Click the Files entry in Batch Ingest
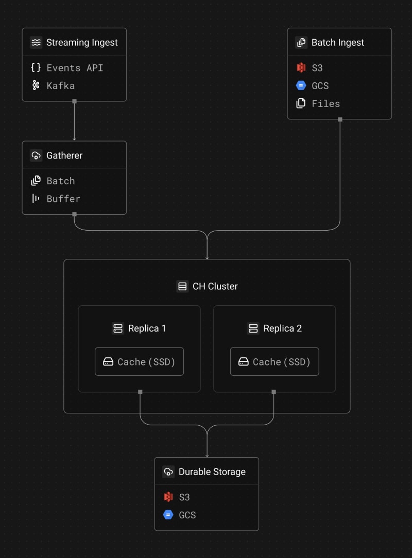This screenshot has height=558, width=412. [325, 103]
